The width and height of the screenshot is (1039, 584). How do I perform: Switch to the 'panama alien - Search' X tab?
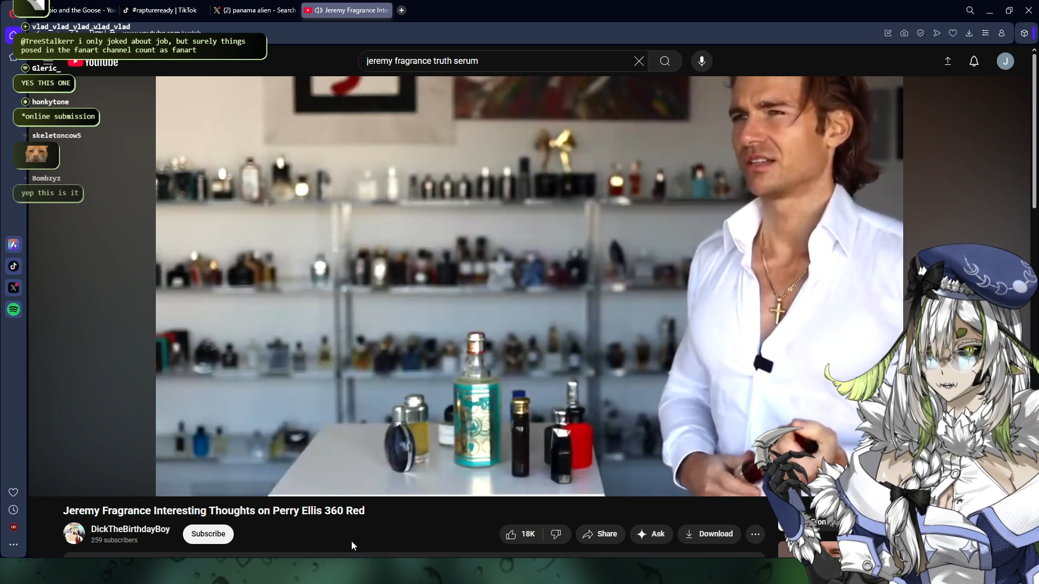coord(254,10)
